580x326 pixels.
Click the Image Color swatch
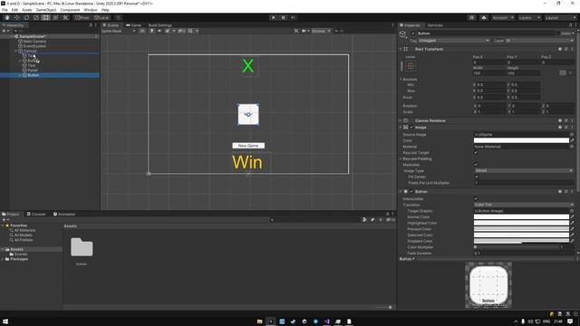[x=521, y=140]
